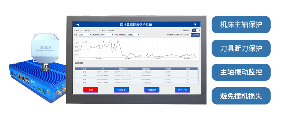Select the row timed 2022-07-18 18:15:41
This screenshot has height=118, width=281.
pyautogui.click(x=136, y=75)
